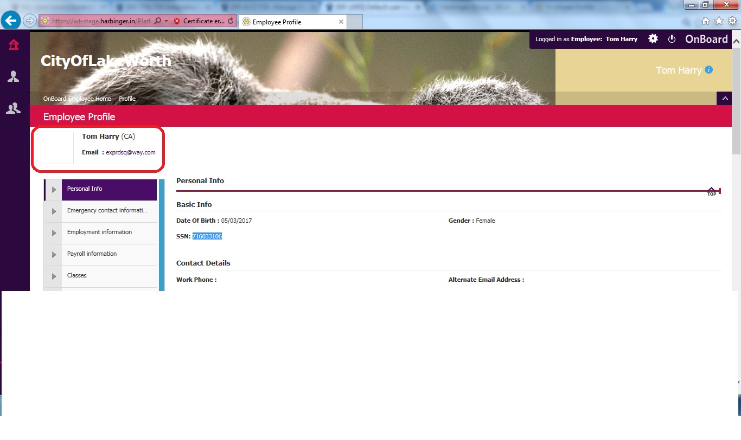Open the address bar search dropdown arrow
The image size is (741, 440).
coord(167,21)
